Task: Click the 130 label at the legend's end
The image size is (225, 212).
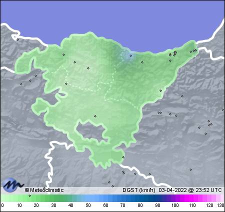Action: click(220, 205)
